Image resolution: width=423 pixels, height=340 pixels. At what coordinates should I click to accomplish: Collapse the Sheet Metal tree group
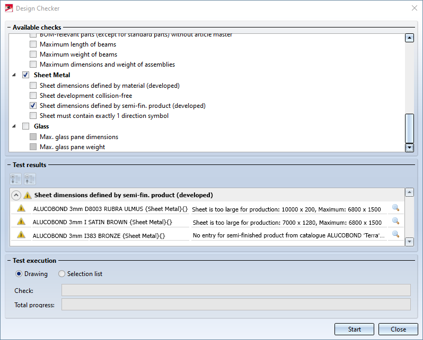tap(14, 75)
